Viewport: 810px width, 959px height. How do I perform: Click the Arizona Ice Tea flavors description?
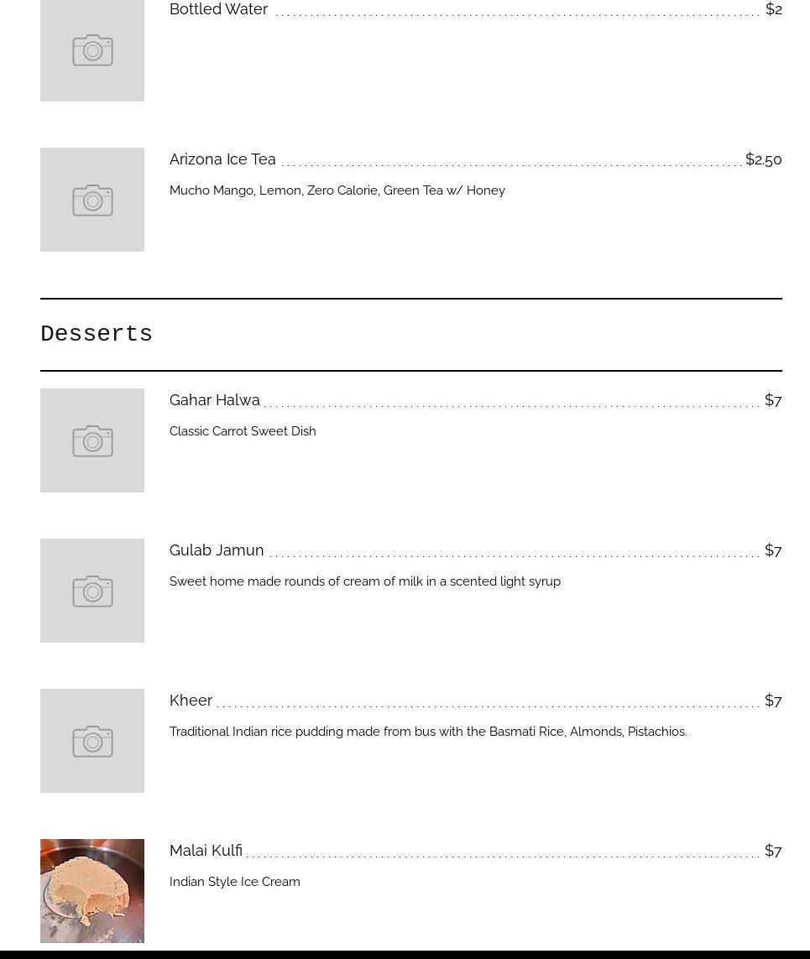coord(337,190)
